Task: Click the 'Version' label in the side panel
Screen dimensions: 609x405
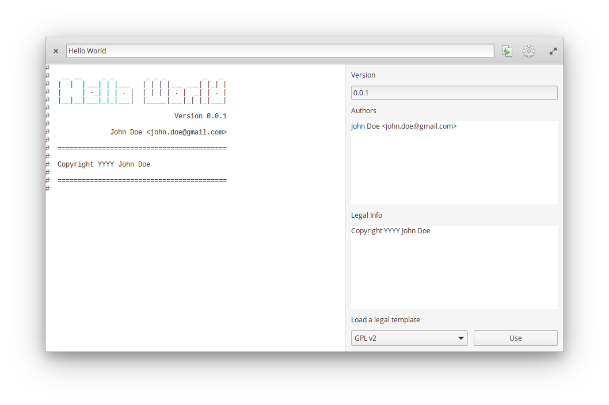Action: point(363,75)
